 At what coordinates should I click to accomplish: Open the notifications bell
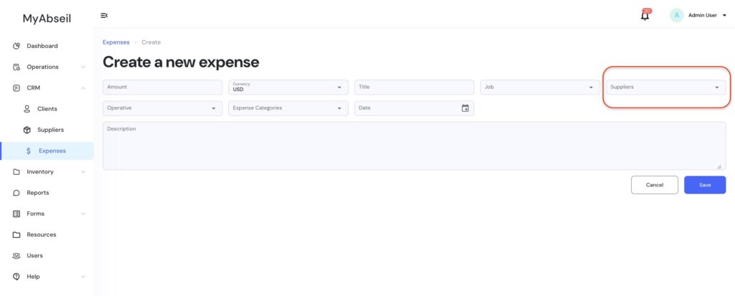645,16
